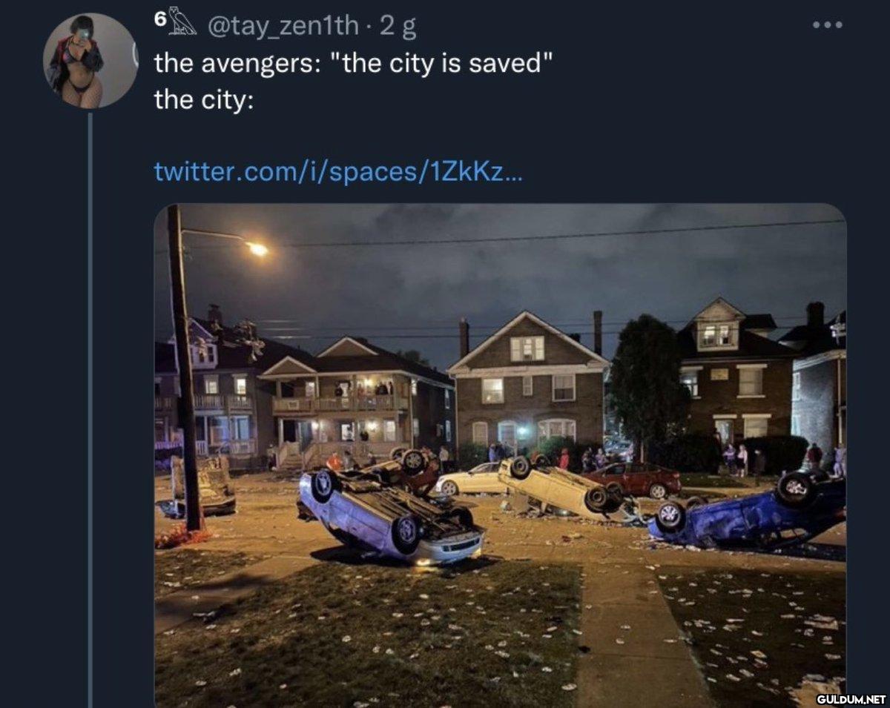
Task: Click the "the city:" text line
Action: click(204, 99)
